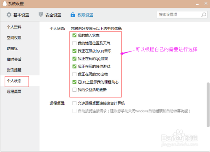The image size is (210, 152).
Task: Click the vertical scrollbar thumb
Action: pos(208,105)
